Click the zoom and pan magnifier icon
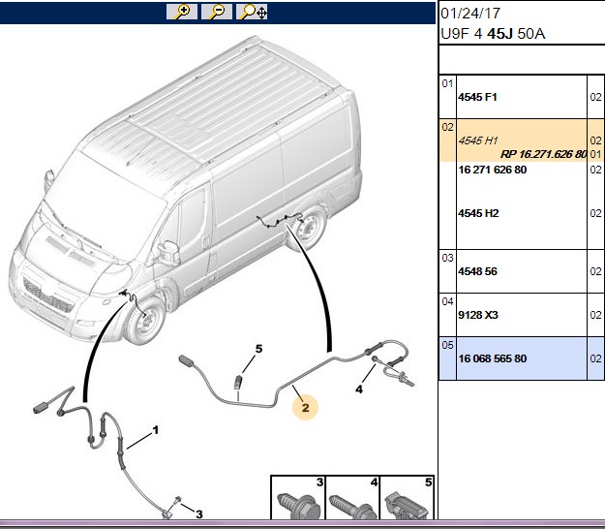Viewport: 605px width, 529px height. click(x=252, y=12)
